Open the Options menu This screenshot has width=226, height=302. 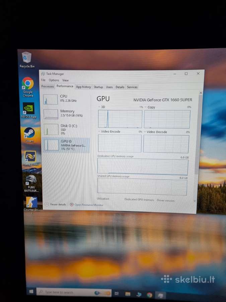54,80
